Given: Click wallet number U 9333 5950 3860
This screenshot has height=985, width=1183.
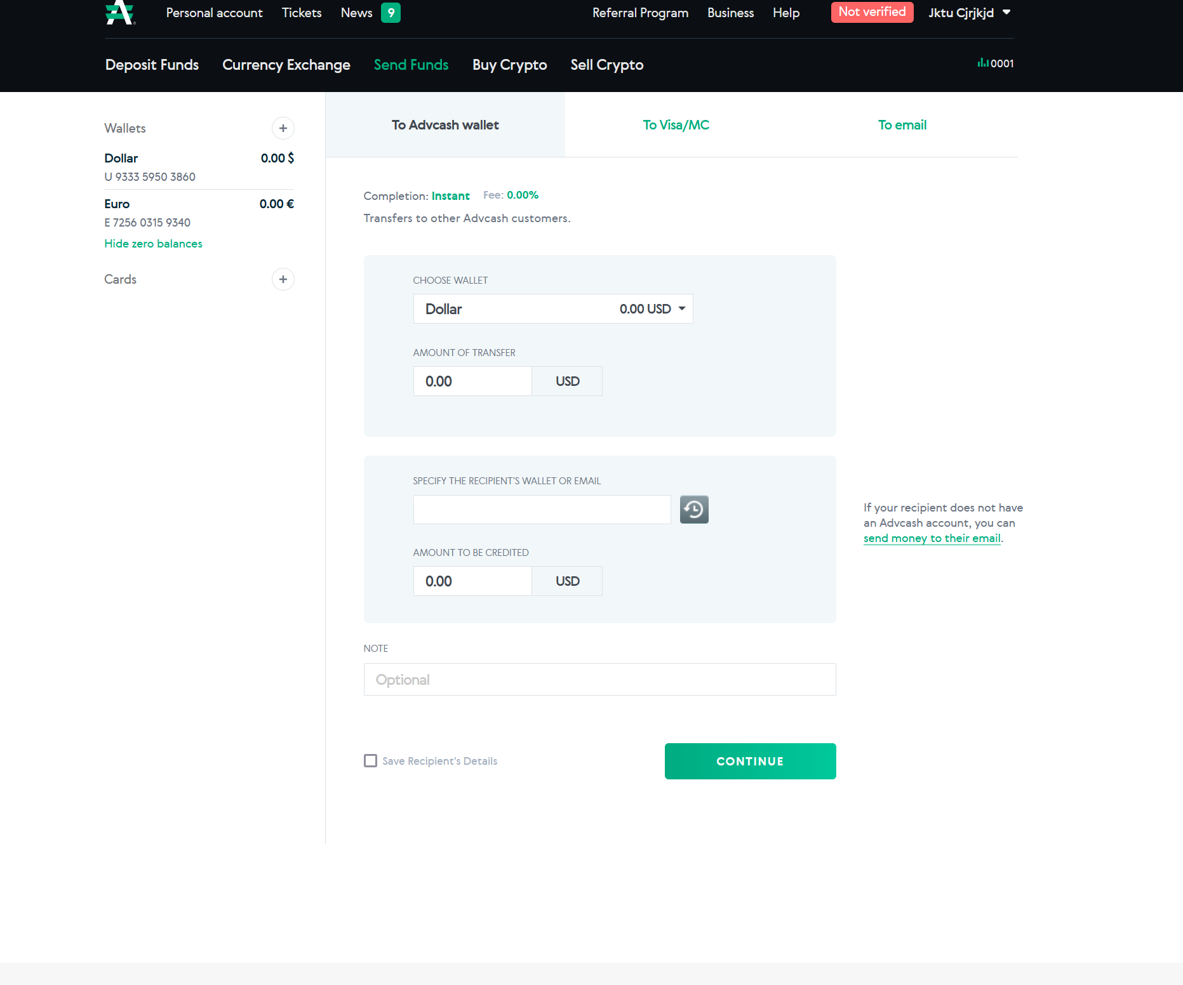Looking at the screenshot, I should [x=150, y=177].
